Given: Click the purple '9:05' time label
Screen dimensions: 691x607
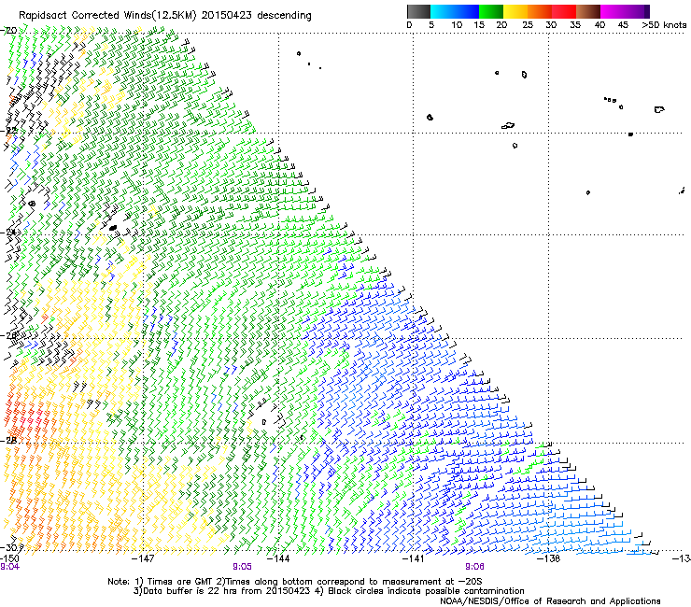Looking at the screenshot, I should 243,567.
